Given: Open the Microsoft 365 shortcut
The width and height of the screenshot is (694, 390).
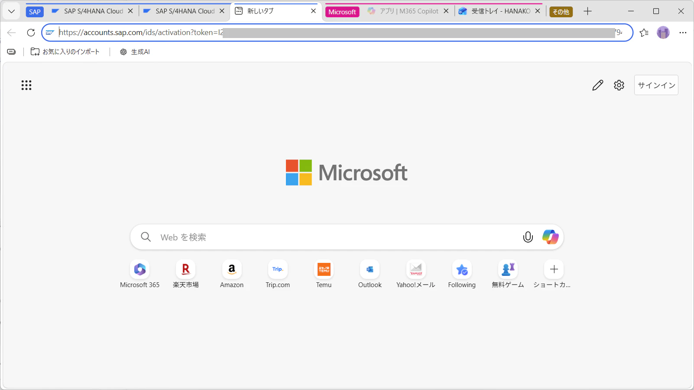Looking at the screenshot, I should 140,275.
